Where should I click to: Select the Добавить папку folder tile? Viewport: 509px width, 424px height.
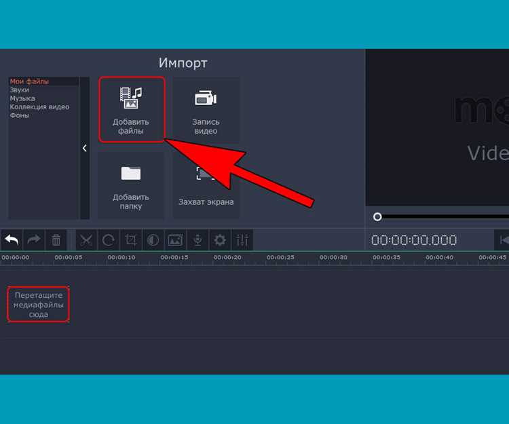(131, 185)
